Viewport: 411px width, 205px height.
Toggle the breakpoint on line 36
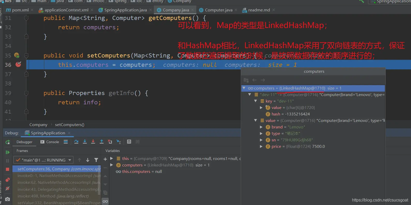coord(18,64)
